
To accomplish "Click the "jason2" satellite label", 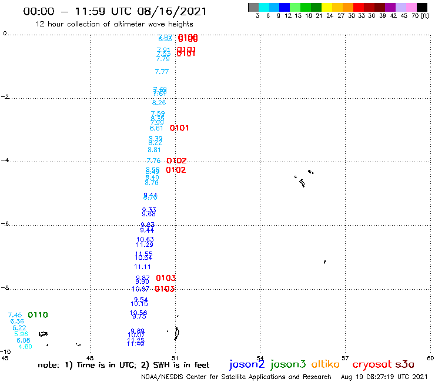I will coord(247,365).
